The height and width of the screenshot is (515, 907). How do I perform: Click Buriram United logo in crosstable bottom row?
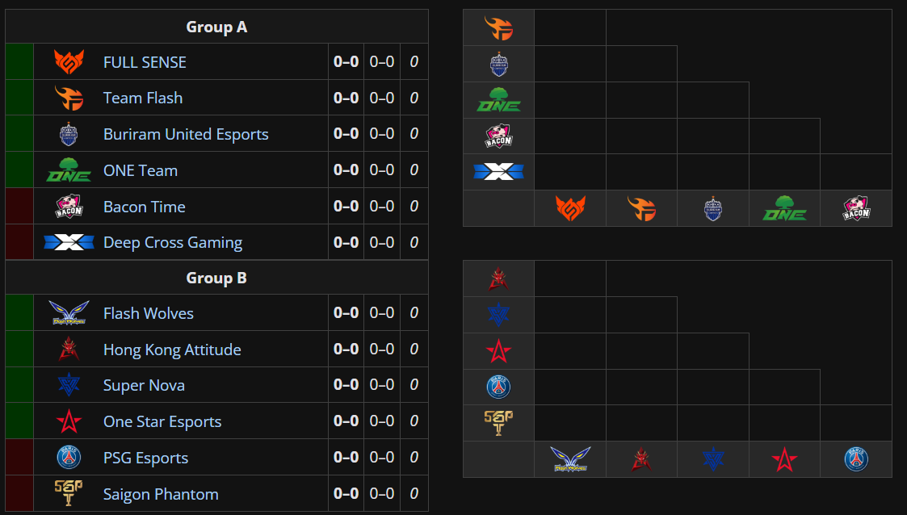(712, 209)
